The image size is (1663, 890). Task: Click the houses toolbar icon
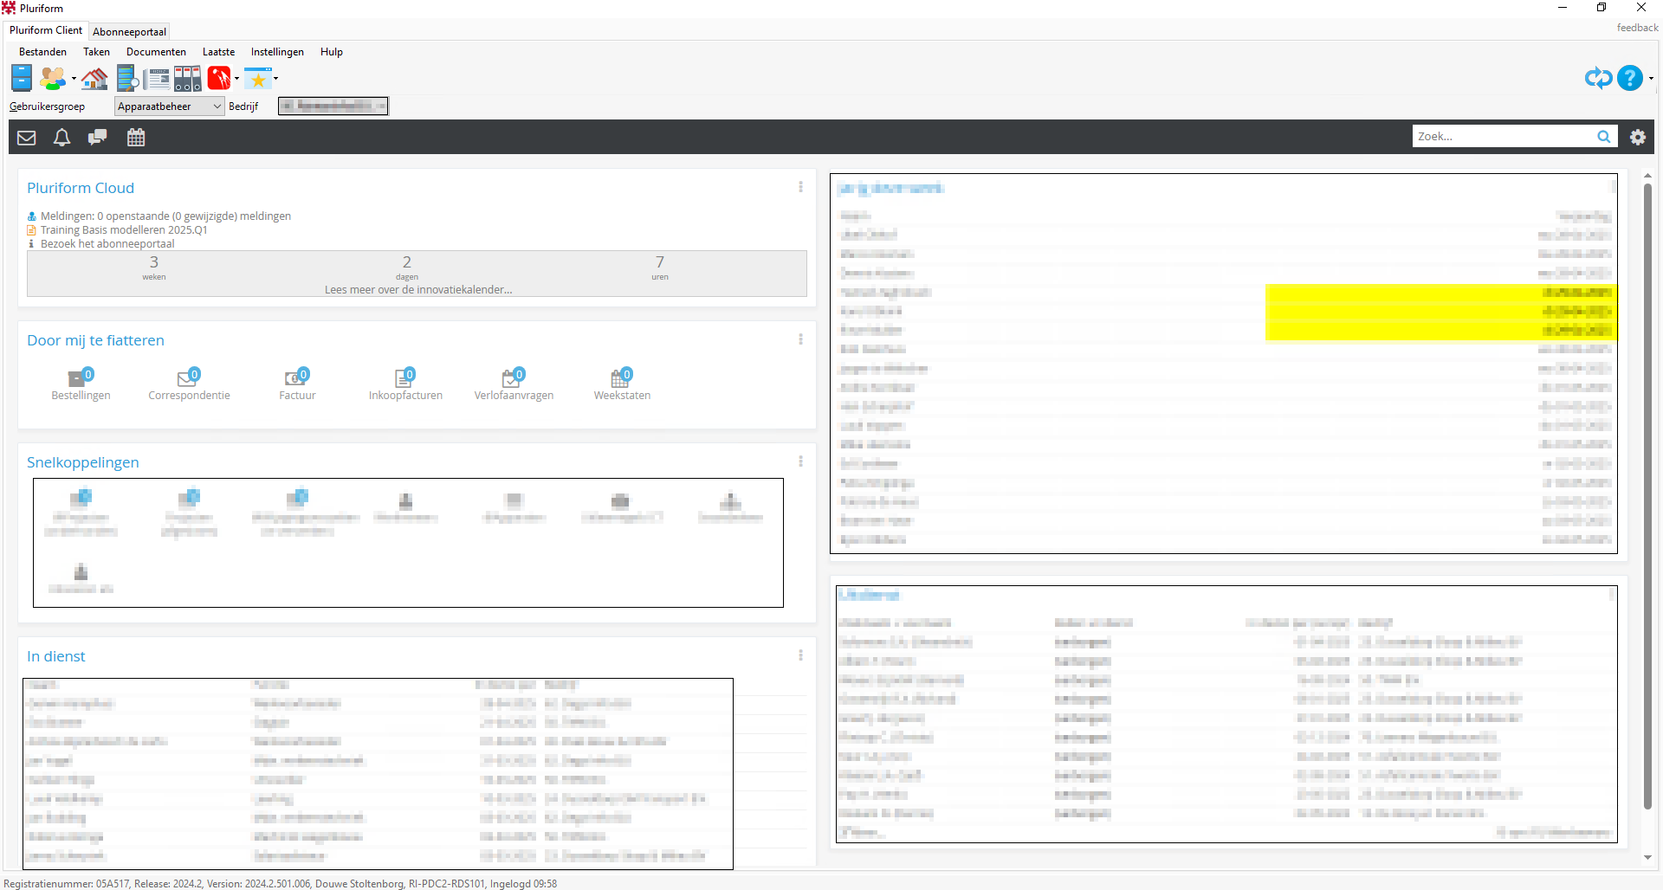(94, 78)
